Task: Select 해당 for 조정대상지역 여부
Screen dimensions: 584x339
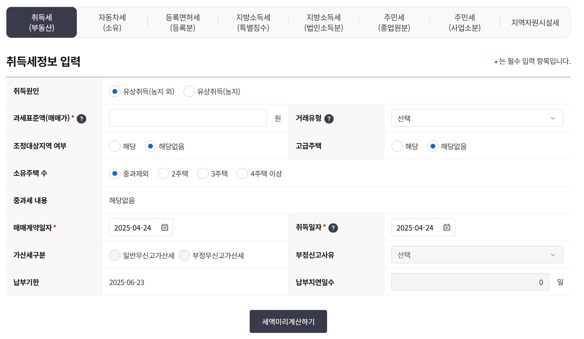Action: click(x=115, y=146)
